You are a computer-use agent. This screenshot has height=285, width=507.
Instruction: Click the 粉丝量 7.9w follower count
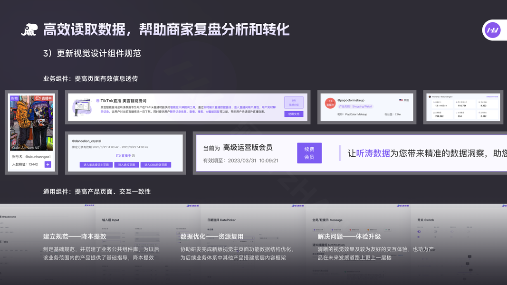tap(393, 114)
